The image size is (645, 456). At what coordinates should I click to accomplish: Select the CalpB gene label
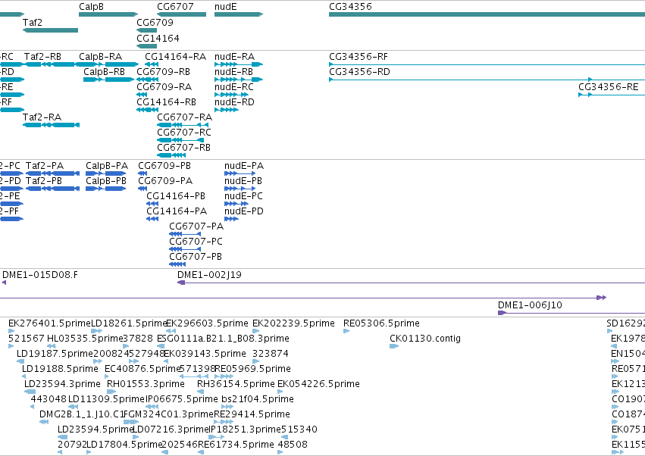91,7
